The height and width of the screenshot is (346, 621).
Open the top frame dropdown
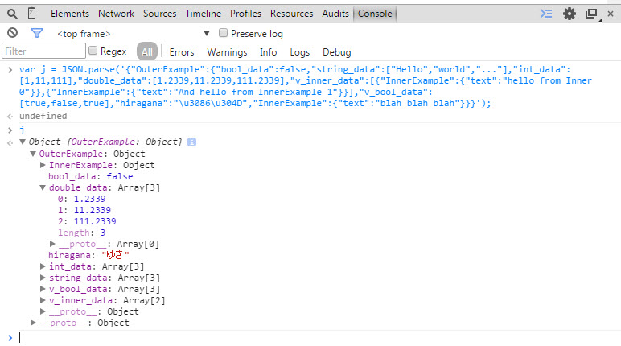pyautogui.click(x=134, y=34)
